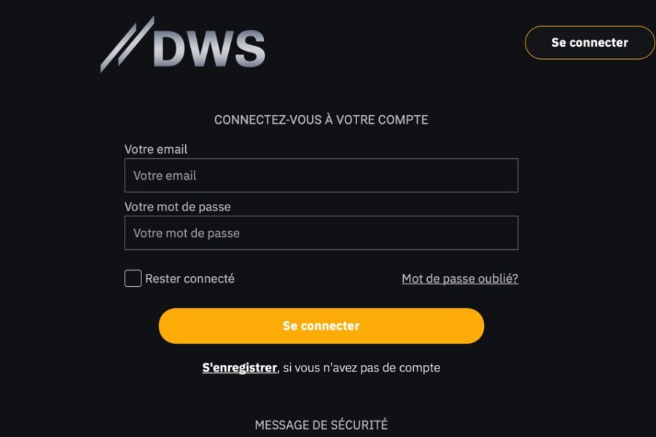The image size is (656, 437).
Task: Click the double-slash mark of the logo
Action: (127, 44)
